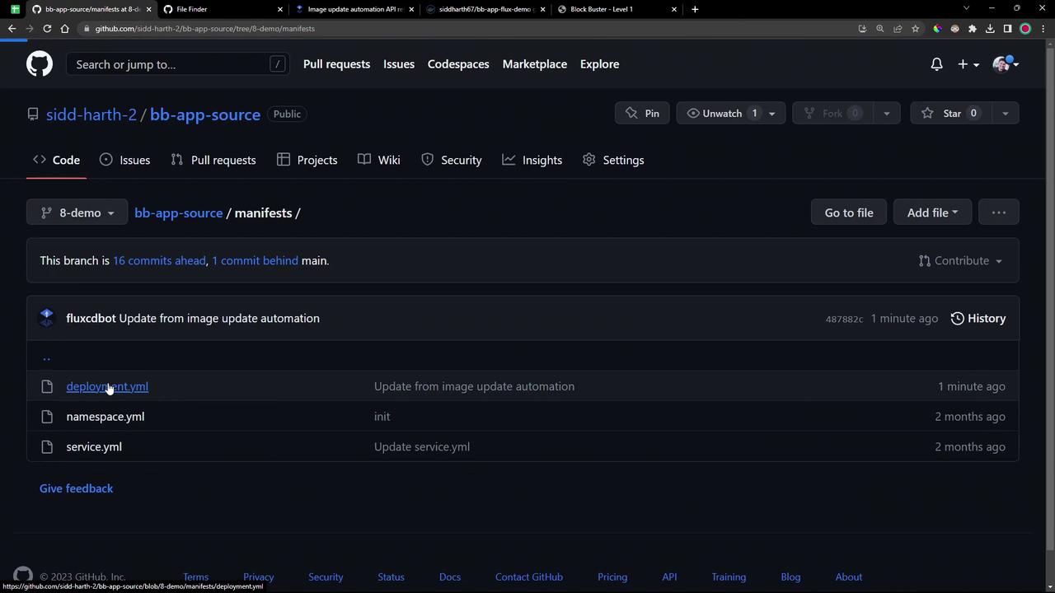Image resolution: width=1055 pixels, height=593 pixels.
Task: Open deployment.yml row's commit message
Action: (x=474, y=386)
